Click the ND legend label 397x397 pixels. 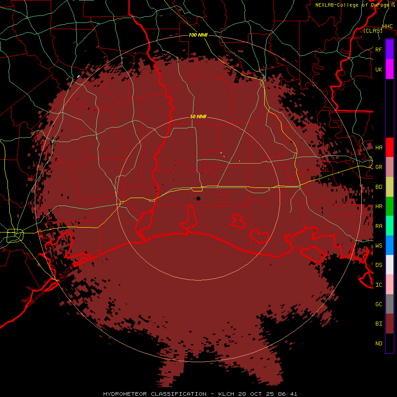click(x=378, y=344)
